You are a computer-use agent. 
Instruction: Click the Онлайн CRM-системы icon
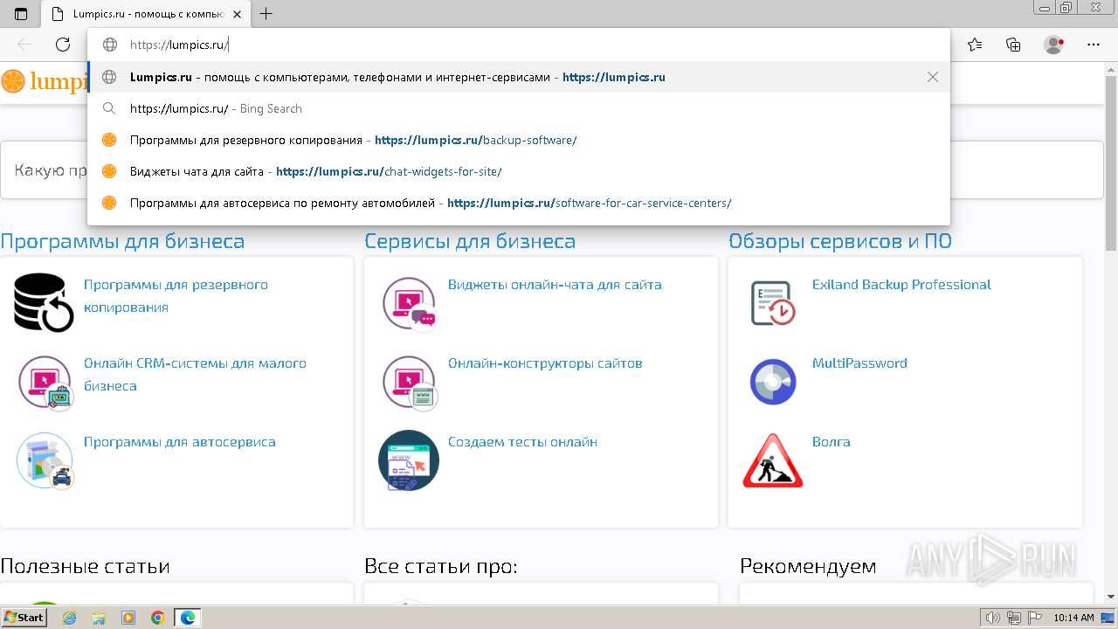coord(45,382)
